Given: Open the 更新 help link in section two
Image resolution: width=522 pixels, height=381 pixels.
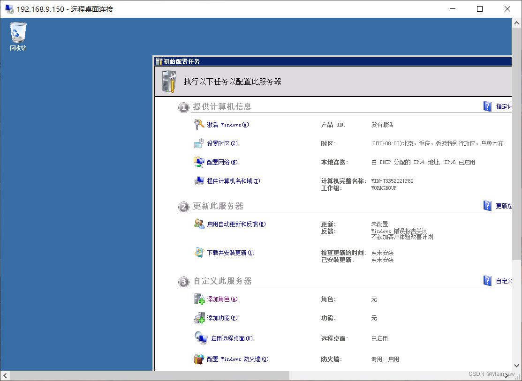Looking at the screenshot, I should click(x=504, y=206).
